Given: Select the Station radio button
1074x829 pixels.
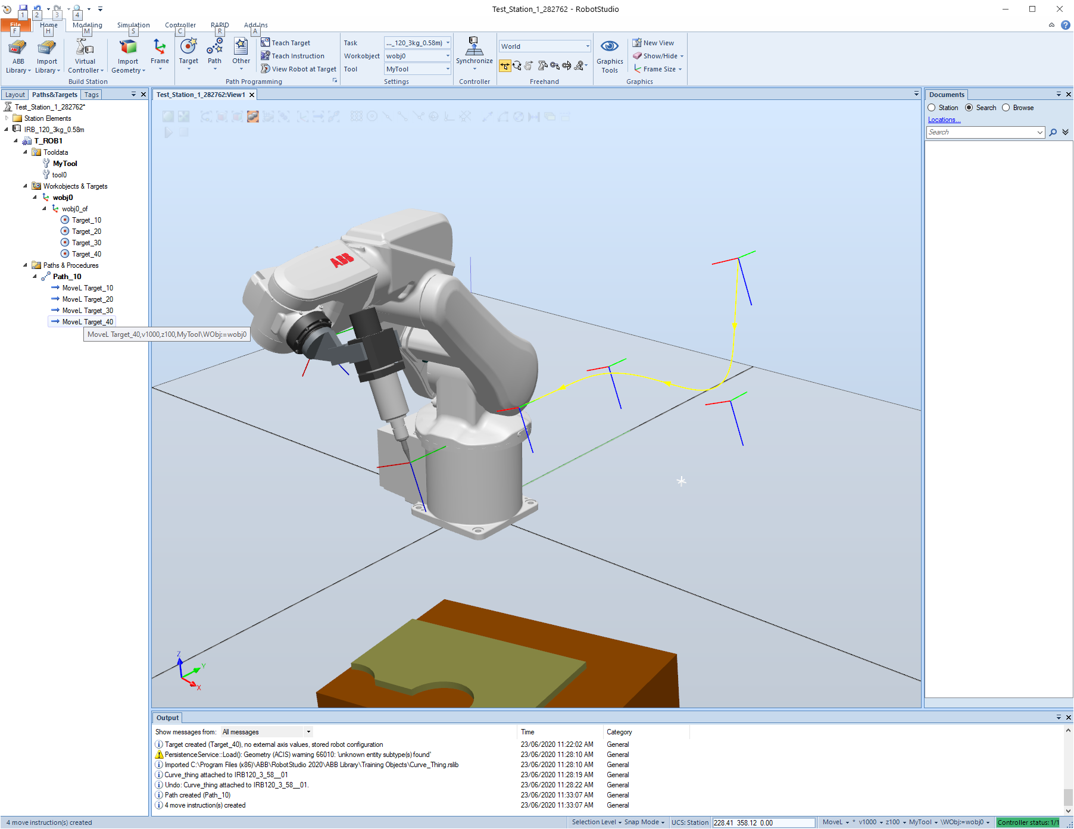Looking at the screenshot, I should tap(932, 108).
